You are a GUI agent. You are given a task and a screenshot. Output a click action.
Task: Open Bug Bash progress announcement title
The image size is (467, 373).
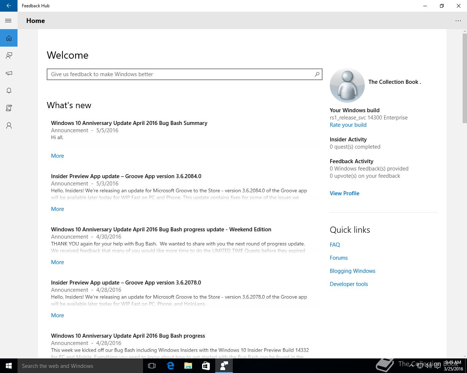pos(128,336)
